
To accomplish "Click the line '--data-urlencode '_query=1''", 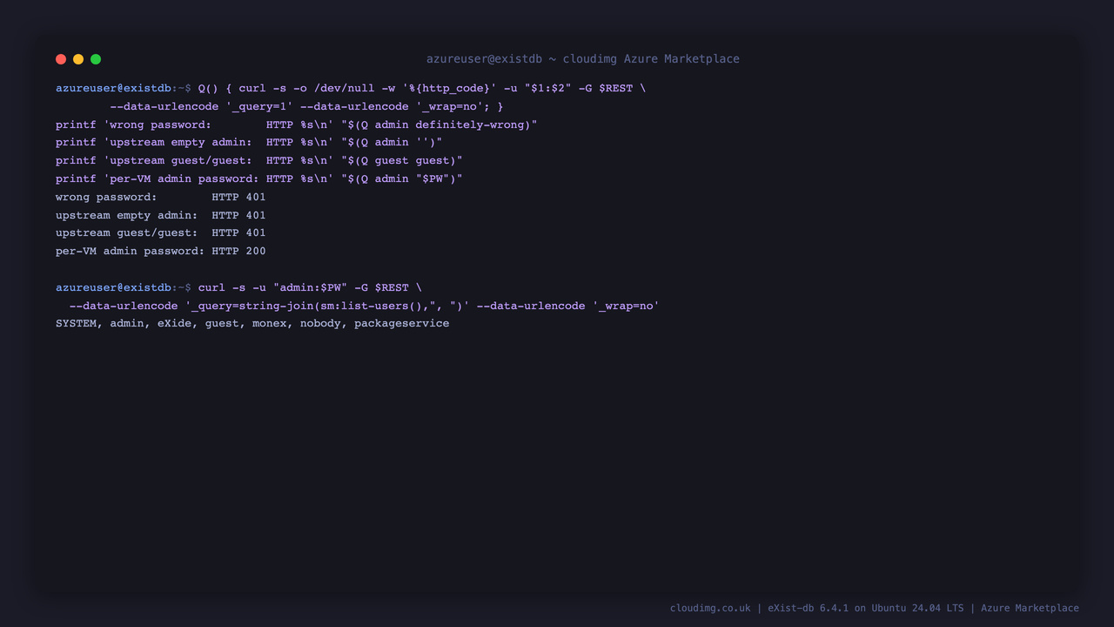I will click(306, 106).
